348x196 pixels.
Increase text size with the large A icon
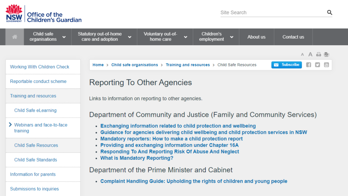(310, 54)
